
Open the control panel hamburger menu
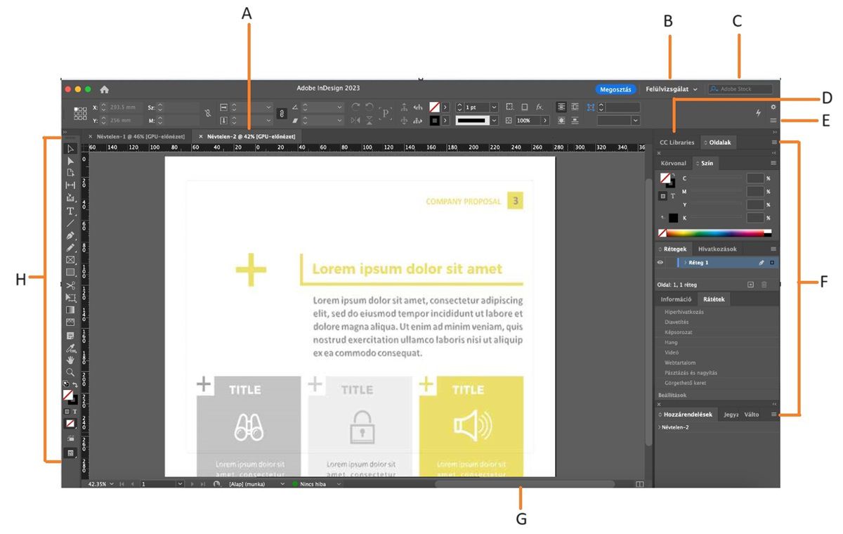pyautogui.click(x=773, y=120)
